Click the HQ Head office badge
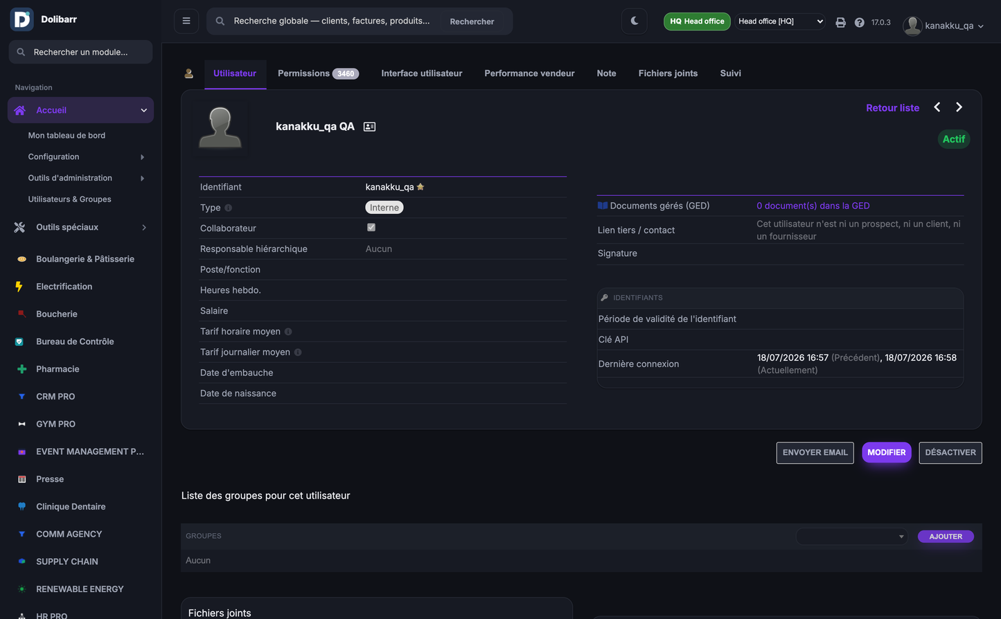1001x619 pixels. click(x=697, y=21)
